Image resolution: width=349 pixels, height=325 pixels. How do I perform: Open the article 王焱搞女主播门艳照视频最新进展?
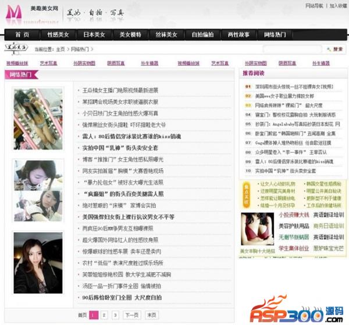coord(120,91)
